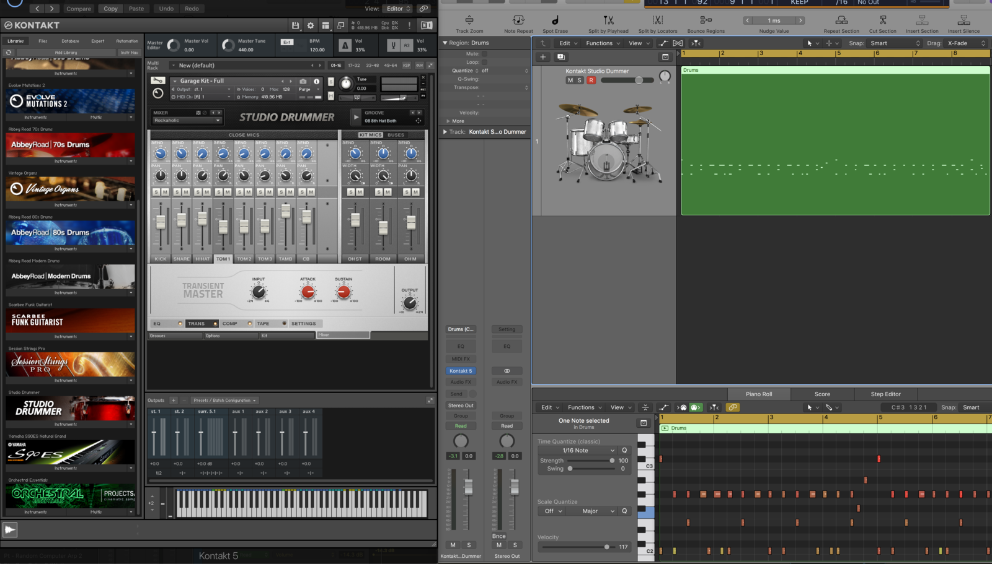
Task: Click the Kontakt panic exclamation icon
Action: (x=409, y=25)
